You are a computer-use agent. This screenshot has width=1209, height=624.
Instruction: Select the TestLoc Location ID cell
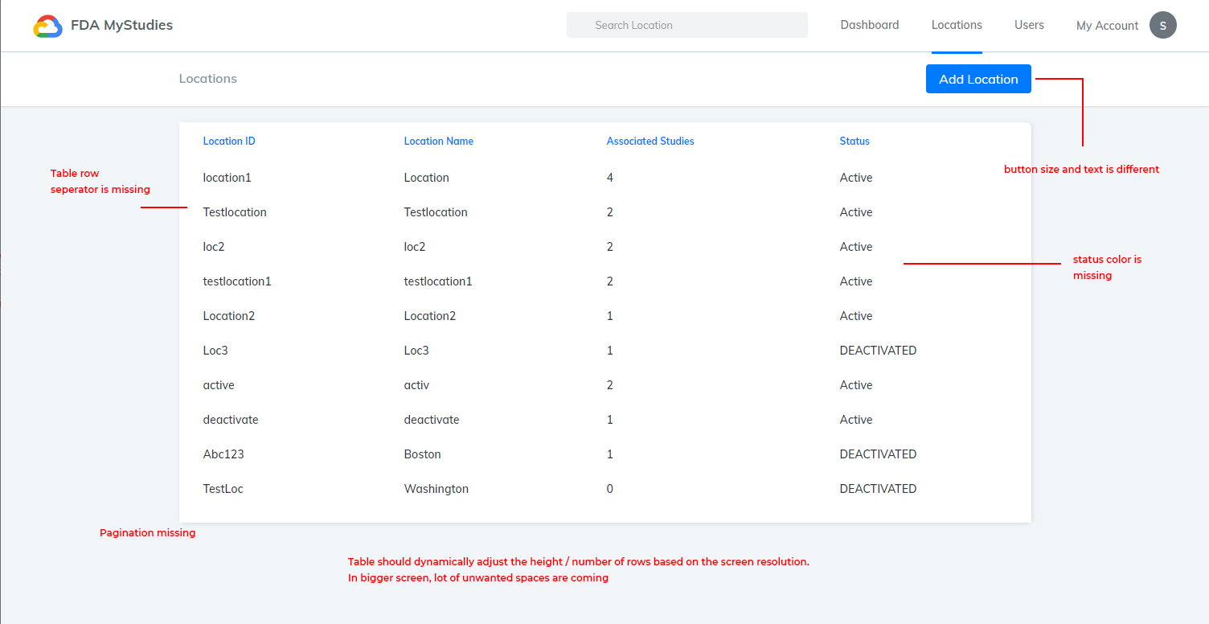click(223, 489)
